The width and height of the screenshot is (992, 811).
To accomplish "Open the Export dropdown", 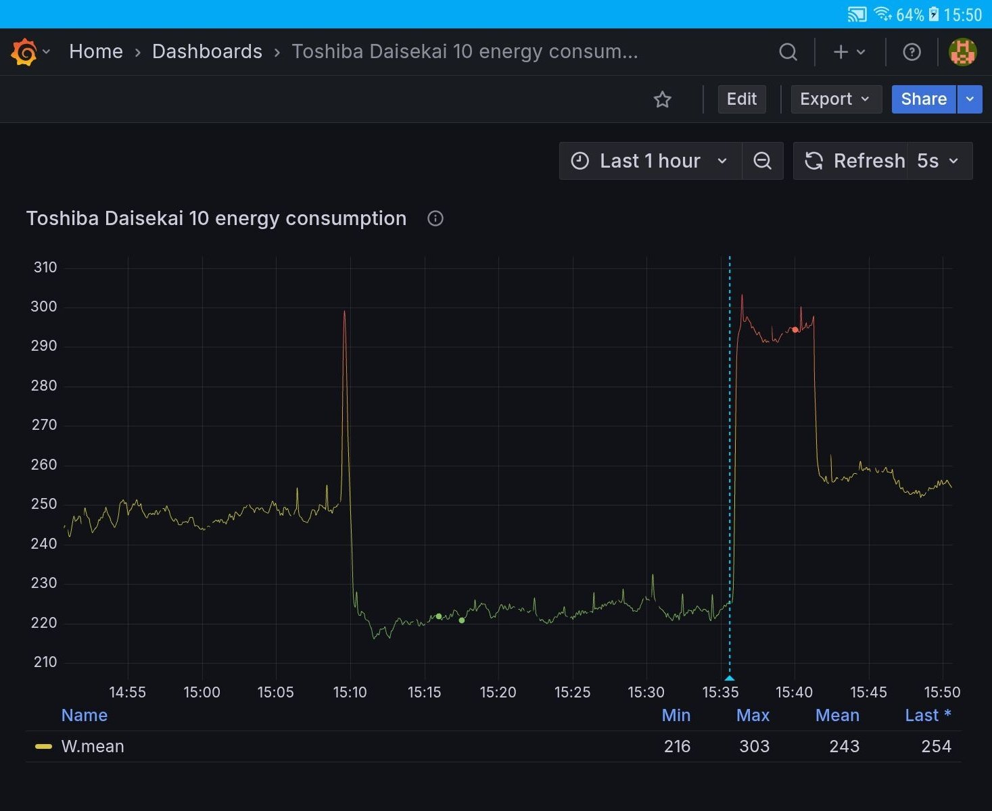I will tap(836, 99).
